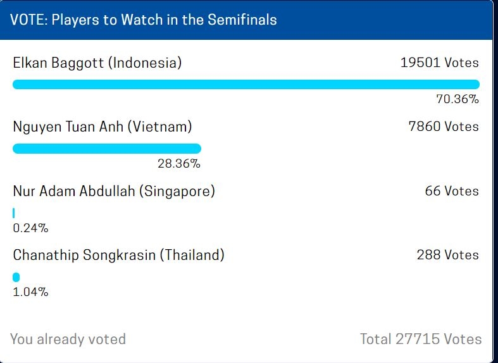Click 7860 Votes count
This screenshot has width=498, height=363.
point(444,126)
